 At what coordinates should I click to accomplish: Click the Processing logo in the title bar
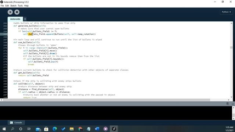pyautogui.click(x=2, y=2)
